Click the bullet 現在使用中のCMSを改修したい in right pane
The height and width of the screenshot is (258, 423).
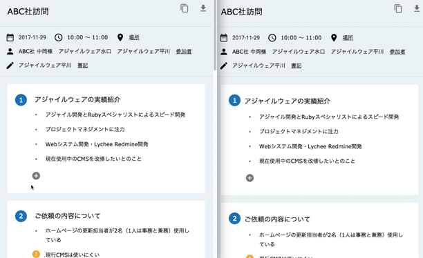point(307,161)
